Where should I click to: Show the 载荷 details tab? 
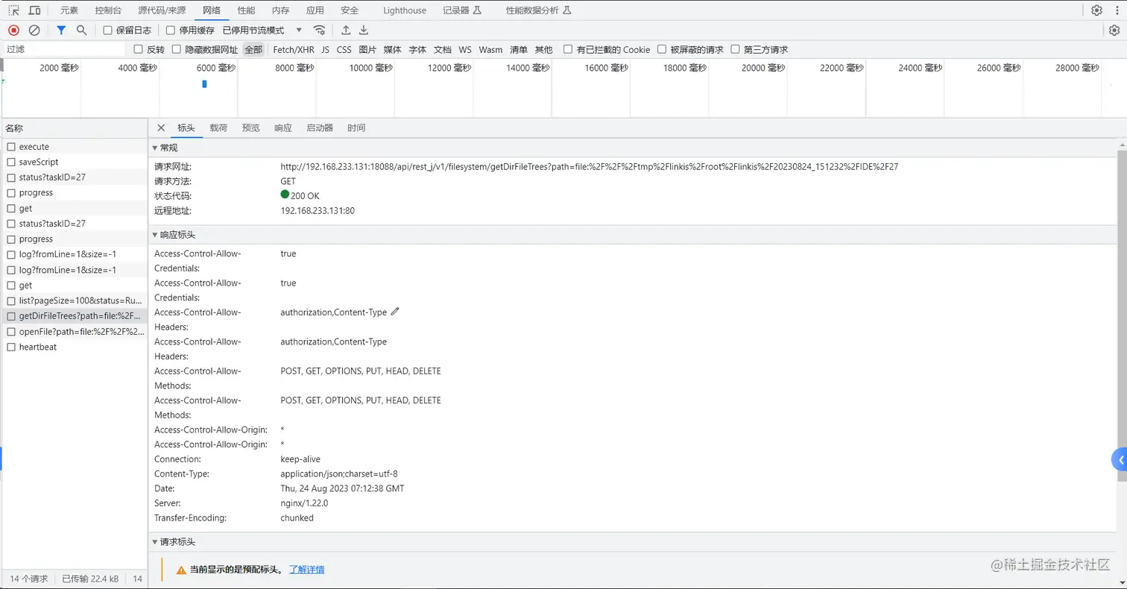click(218, 128)
